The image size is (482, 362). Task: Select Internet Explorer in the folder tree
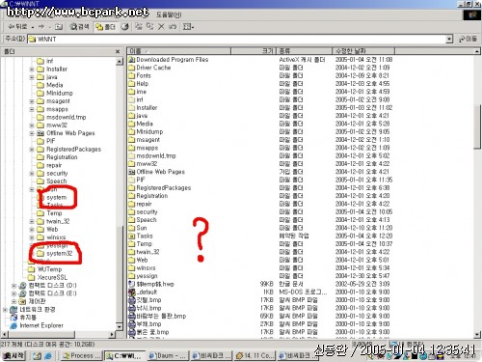41,325
